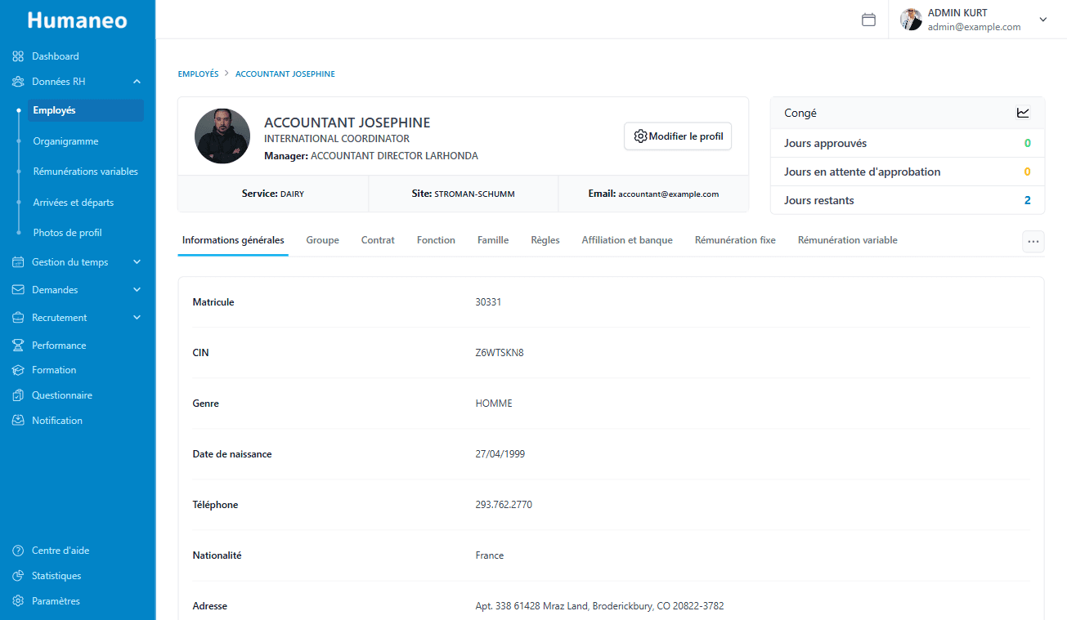This screenshot has height=620, width=1067.
Task: Open Paramètres gear icon in sidebar
Action: tap(18, 601)
